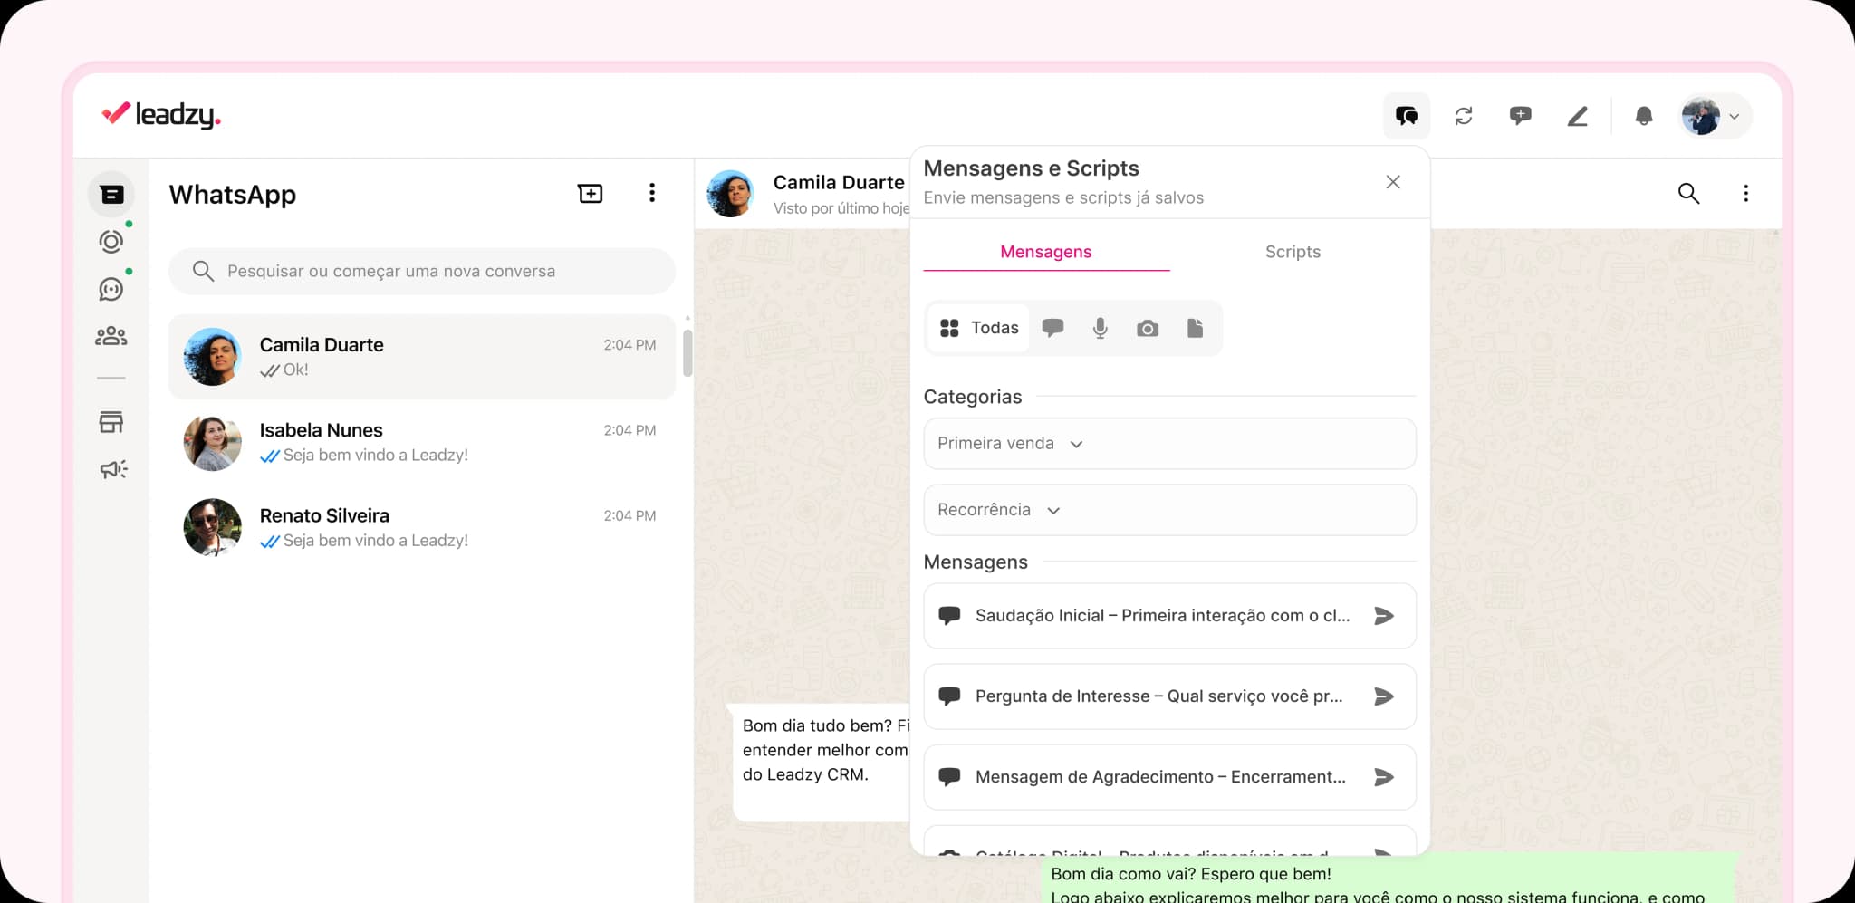
Task: Select the document file type filter
Action: 1195,328
